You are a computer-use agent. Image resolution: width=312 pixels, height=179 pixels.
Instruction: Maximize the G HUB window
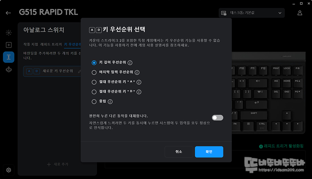pos(301,3)
